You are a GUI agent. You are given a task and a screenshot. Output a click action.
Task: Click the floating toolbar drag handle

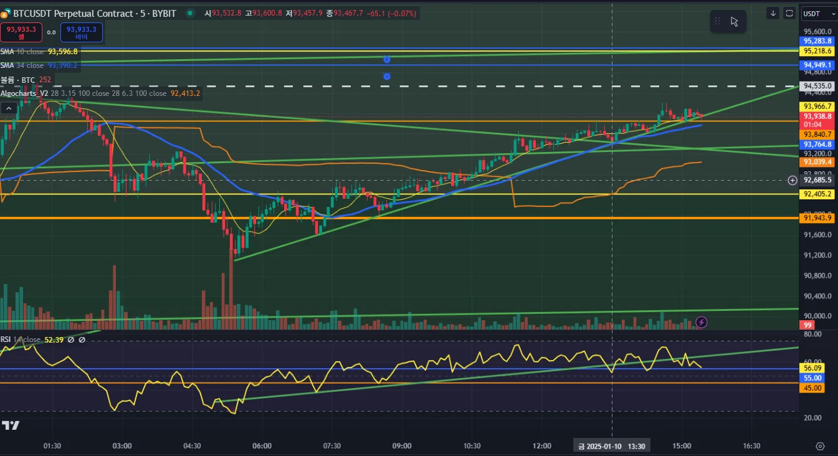point(717,22)
